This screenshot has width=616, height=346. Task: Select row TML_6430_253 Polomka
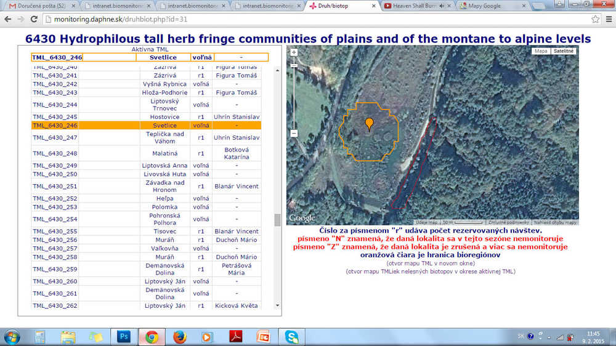pyautogui.click(x=146, y=207)
